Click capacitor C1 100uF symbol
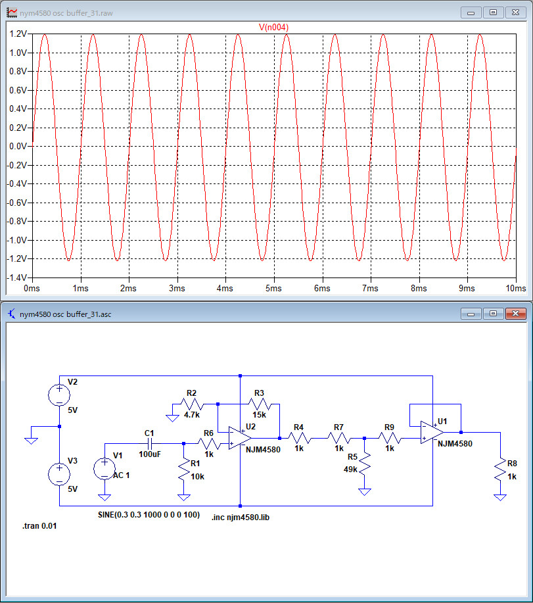The height and width of the screenshot is (603, 533). coord(150,444)
